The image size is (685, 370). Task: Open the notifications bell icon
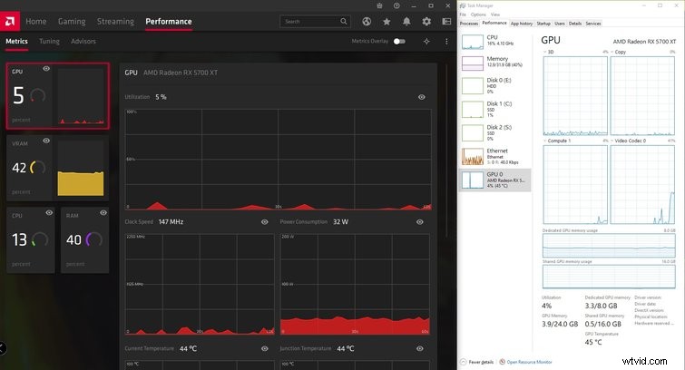(406, 22)
